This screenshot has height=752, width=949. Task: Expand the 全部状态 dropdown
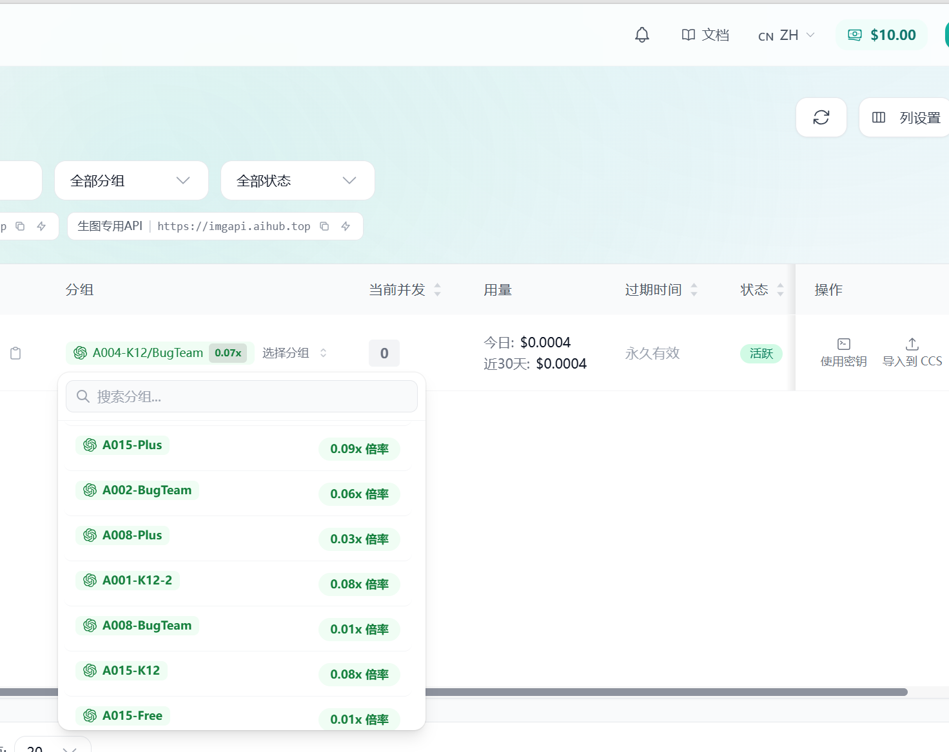tap(298, 180)
